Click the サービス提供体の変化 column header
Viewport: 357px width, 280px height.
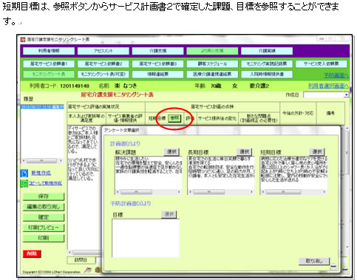point(217,118)
